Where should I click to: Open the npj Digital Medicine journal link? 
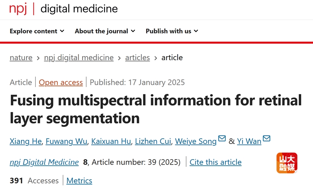(44, 162)
